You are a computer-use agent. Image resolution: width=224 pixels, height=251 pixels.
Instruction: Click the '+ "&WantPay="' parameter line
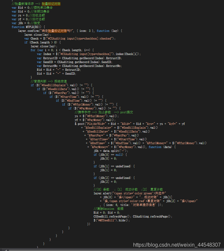[x=112, y=135]
